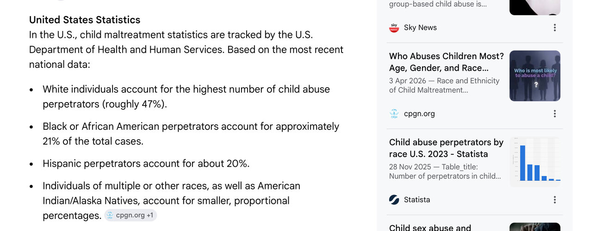Image resolution: width=602 pixels, height=231 pixels.
Task: Click the Sky News logo icon
Action: click(394, 28)
